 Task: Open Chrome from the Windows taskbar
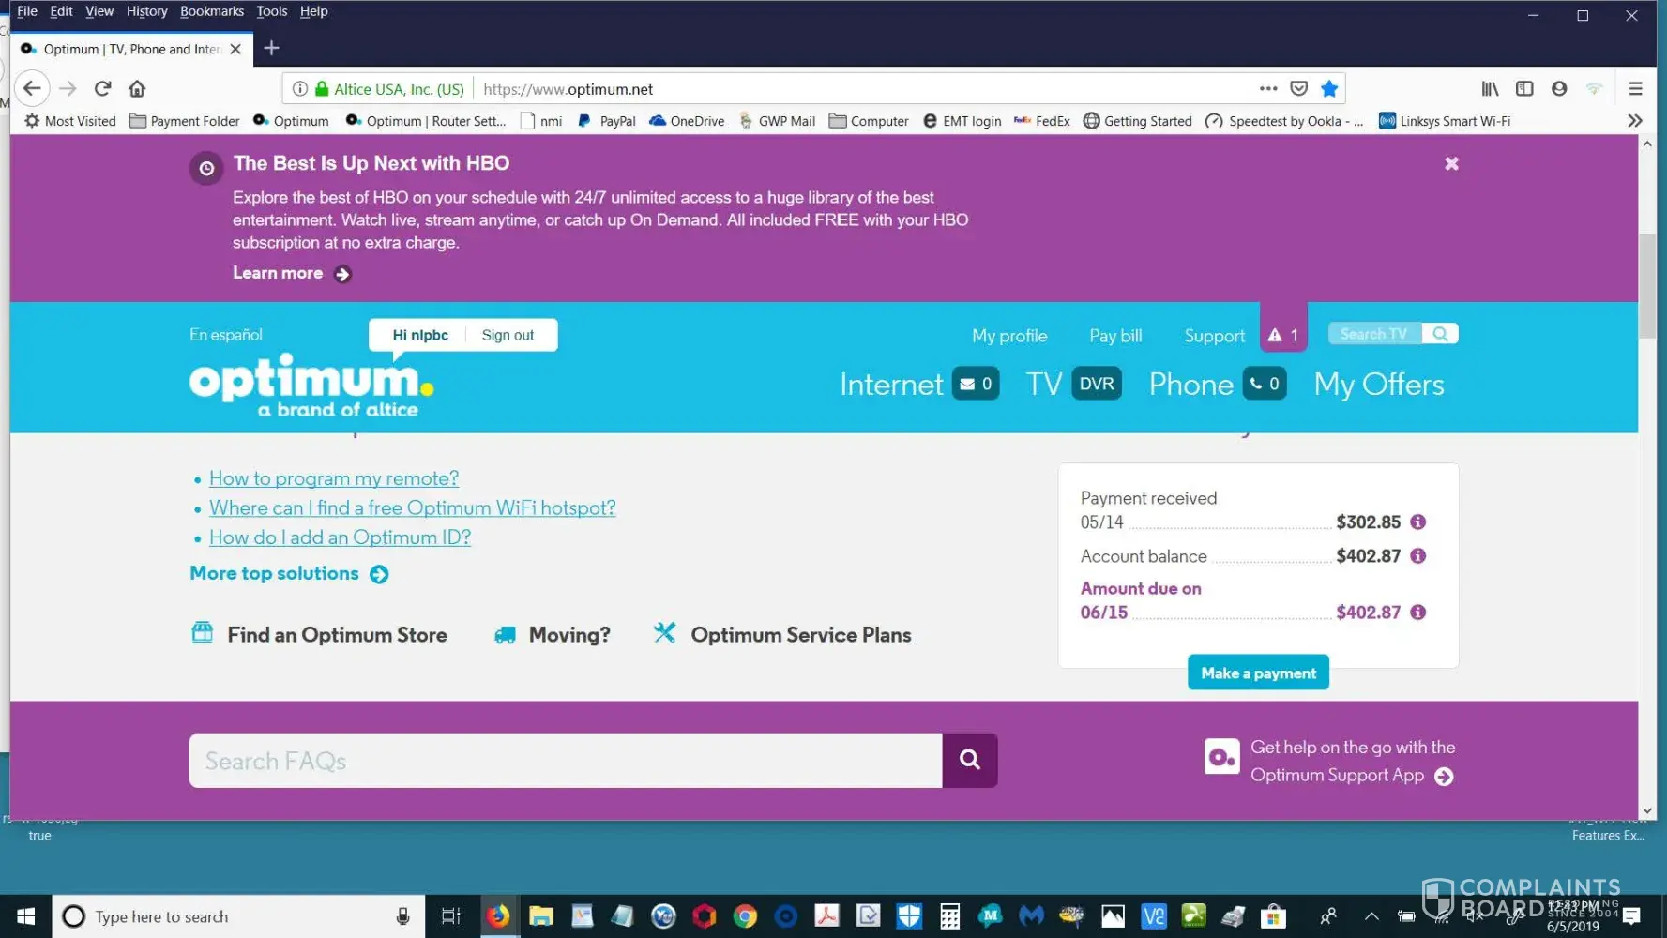(745, 916)
